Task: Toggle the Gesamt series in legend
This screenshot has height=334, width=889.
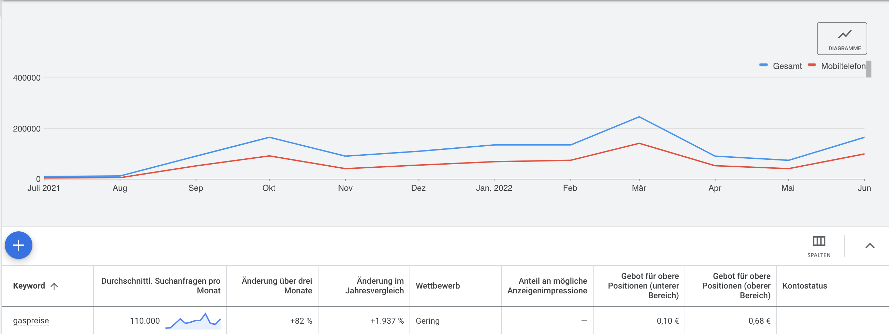Action: (781, 66)
